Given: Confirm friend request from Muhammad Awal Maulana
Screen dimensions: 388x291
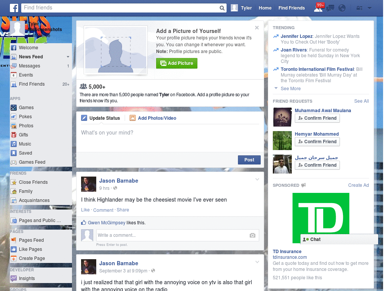Looking at the screenshot, I should point(317,118).
